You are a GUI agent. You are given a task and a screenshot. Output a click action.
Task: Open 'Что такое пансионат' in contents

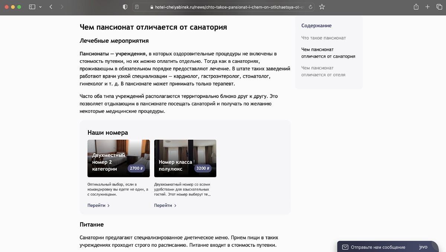click(324, 38)
